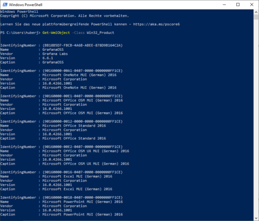
Task: Click Microsoft PowerPoint MUI (German) 2016 caption
Action: click(82, 214)
